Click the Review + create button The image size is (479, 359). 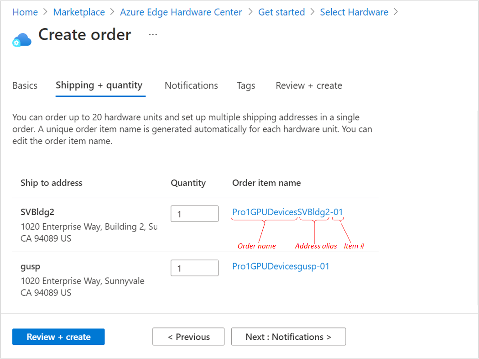[x=58, y=337]
